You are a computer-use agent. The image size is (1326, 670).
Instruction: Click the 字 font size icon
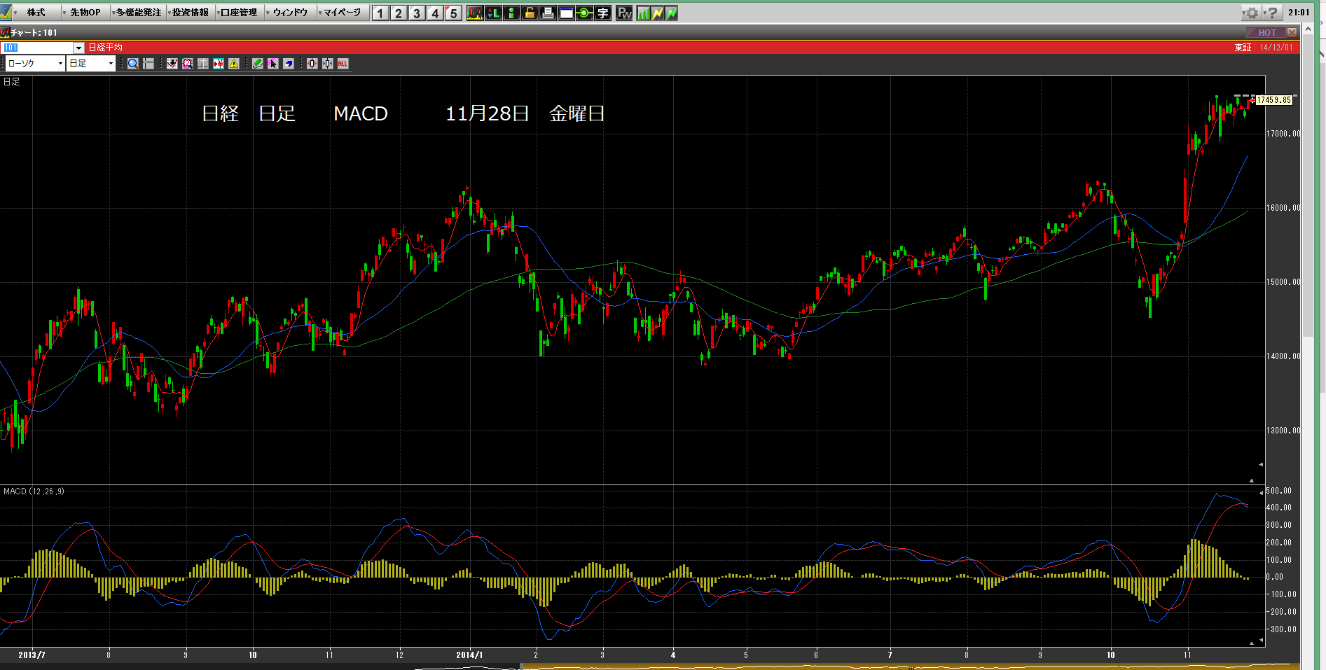[602, 13]
